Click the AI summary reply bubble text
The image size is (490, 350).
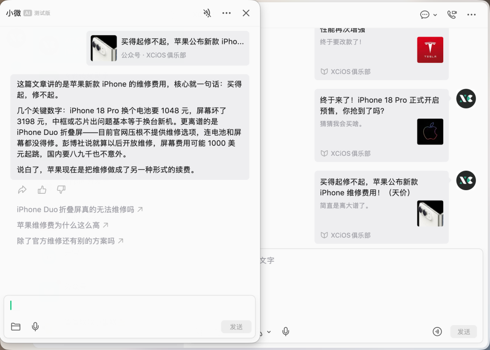point(130,127)
